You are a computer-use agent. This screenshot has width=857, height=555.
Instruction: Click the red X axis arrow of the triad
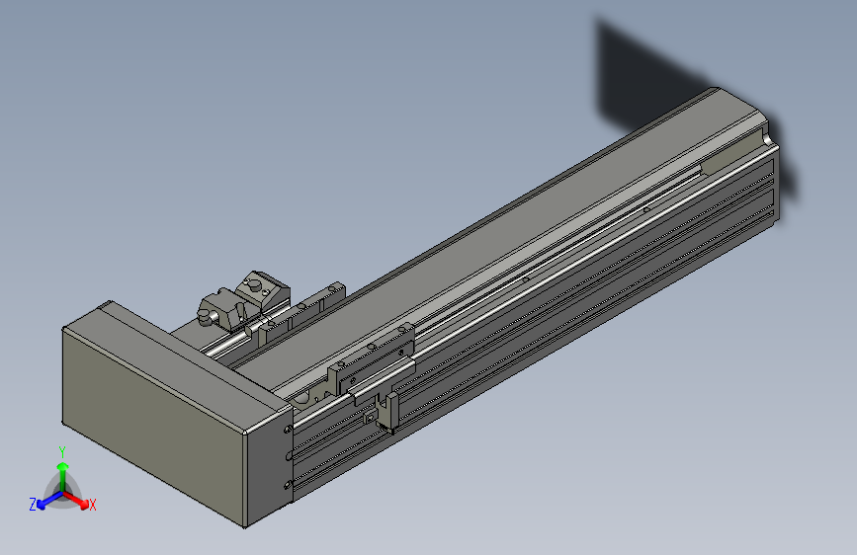click(76, 500)
